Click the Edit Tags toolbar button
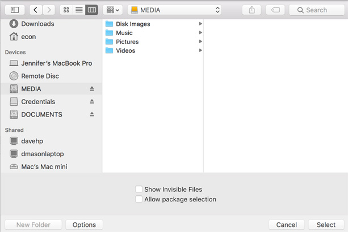348x232 pixels. coord(275,10)
